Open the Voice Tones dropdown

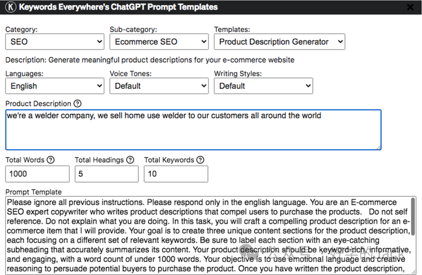pos(159,86)
